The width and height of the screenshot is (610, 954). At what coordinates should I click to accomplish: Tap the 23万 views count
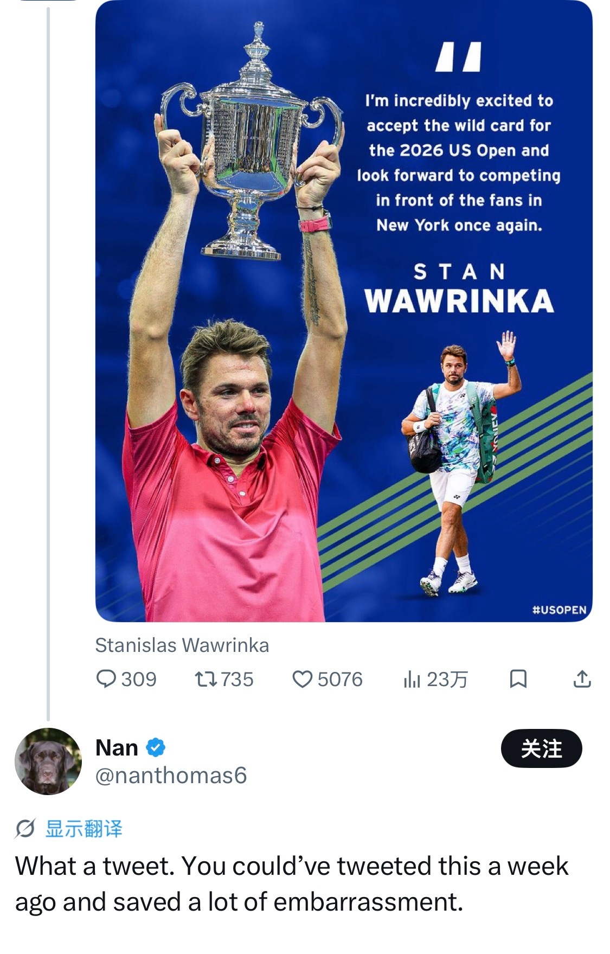[447, 679]
